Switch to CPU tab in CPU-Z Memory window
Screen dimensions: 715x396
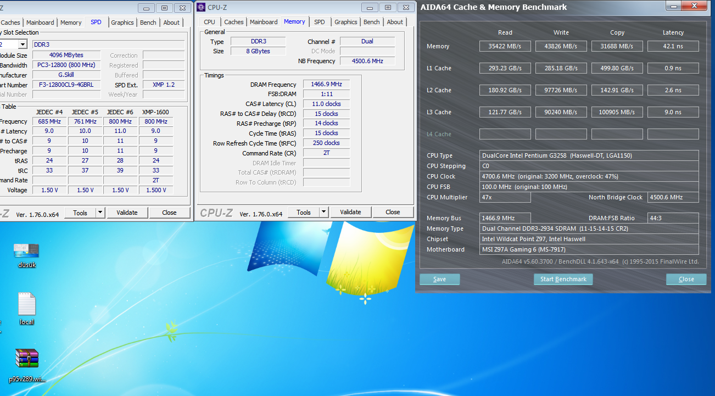point(209,22)
